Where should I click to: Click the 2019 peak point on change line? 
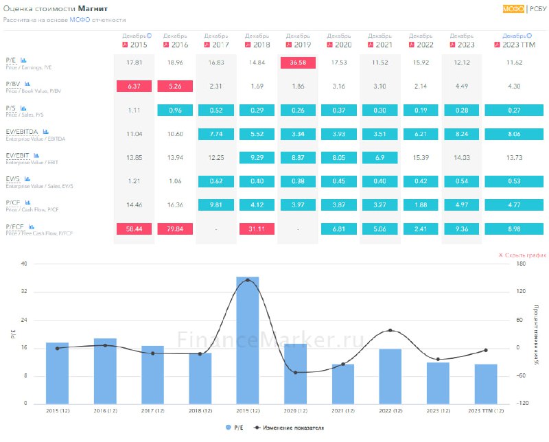248,280
